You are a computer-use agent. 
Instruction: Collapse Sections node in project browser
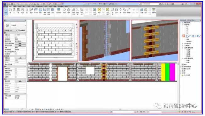(183, 58)
